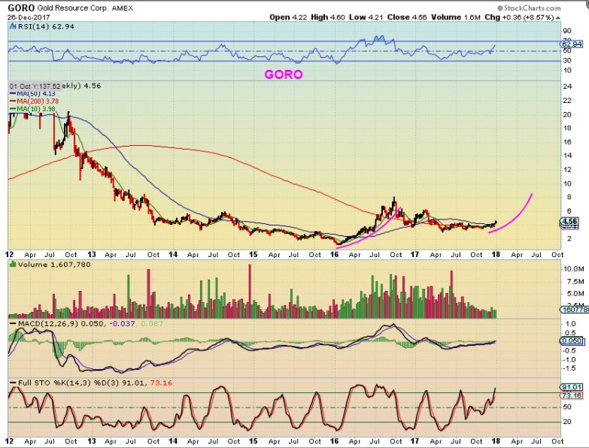Click the black GORO ticker symbol in header

21,8
